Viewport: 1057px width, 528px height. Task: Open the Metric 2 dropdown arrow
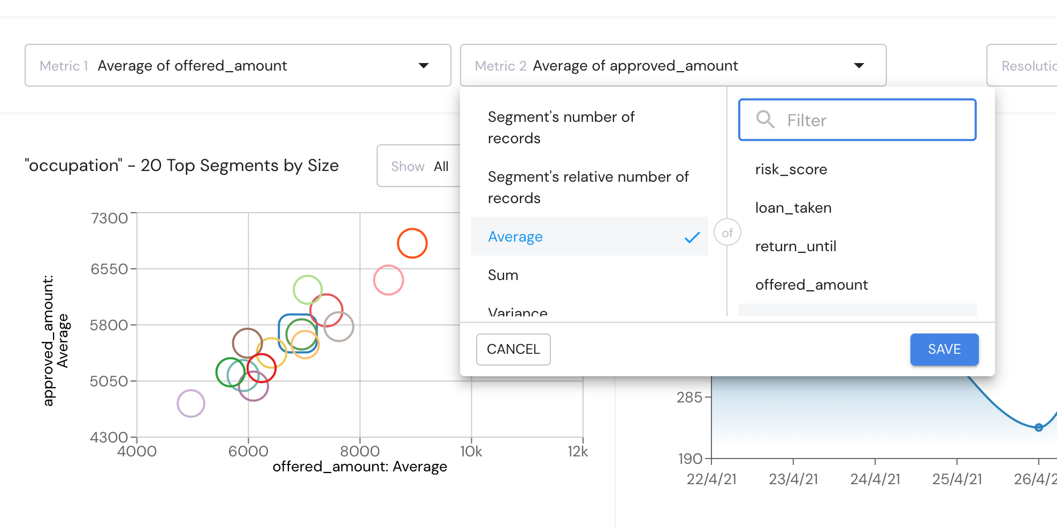[x=859, y=66]
